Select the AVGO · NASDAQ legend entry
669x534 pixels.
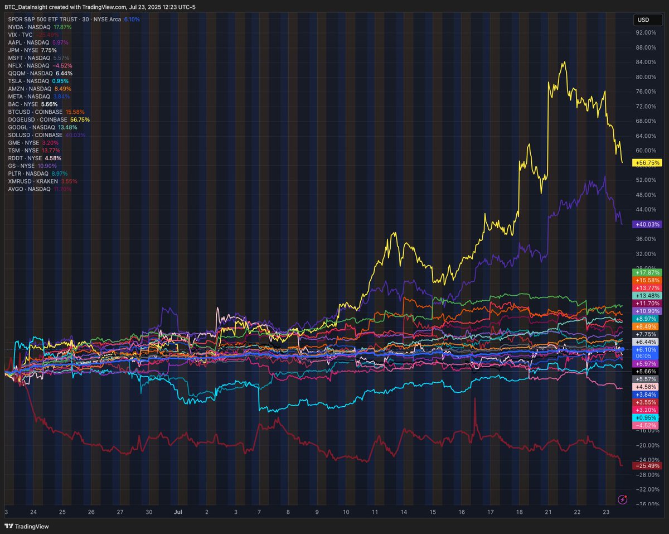click(x=40, y=189)
